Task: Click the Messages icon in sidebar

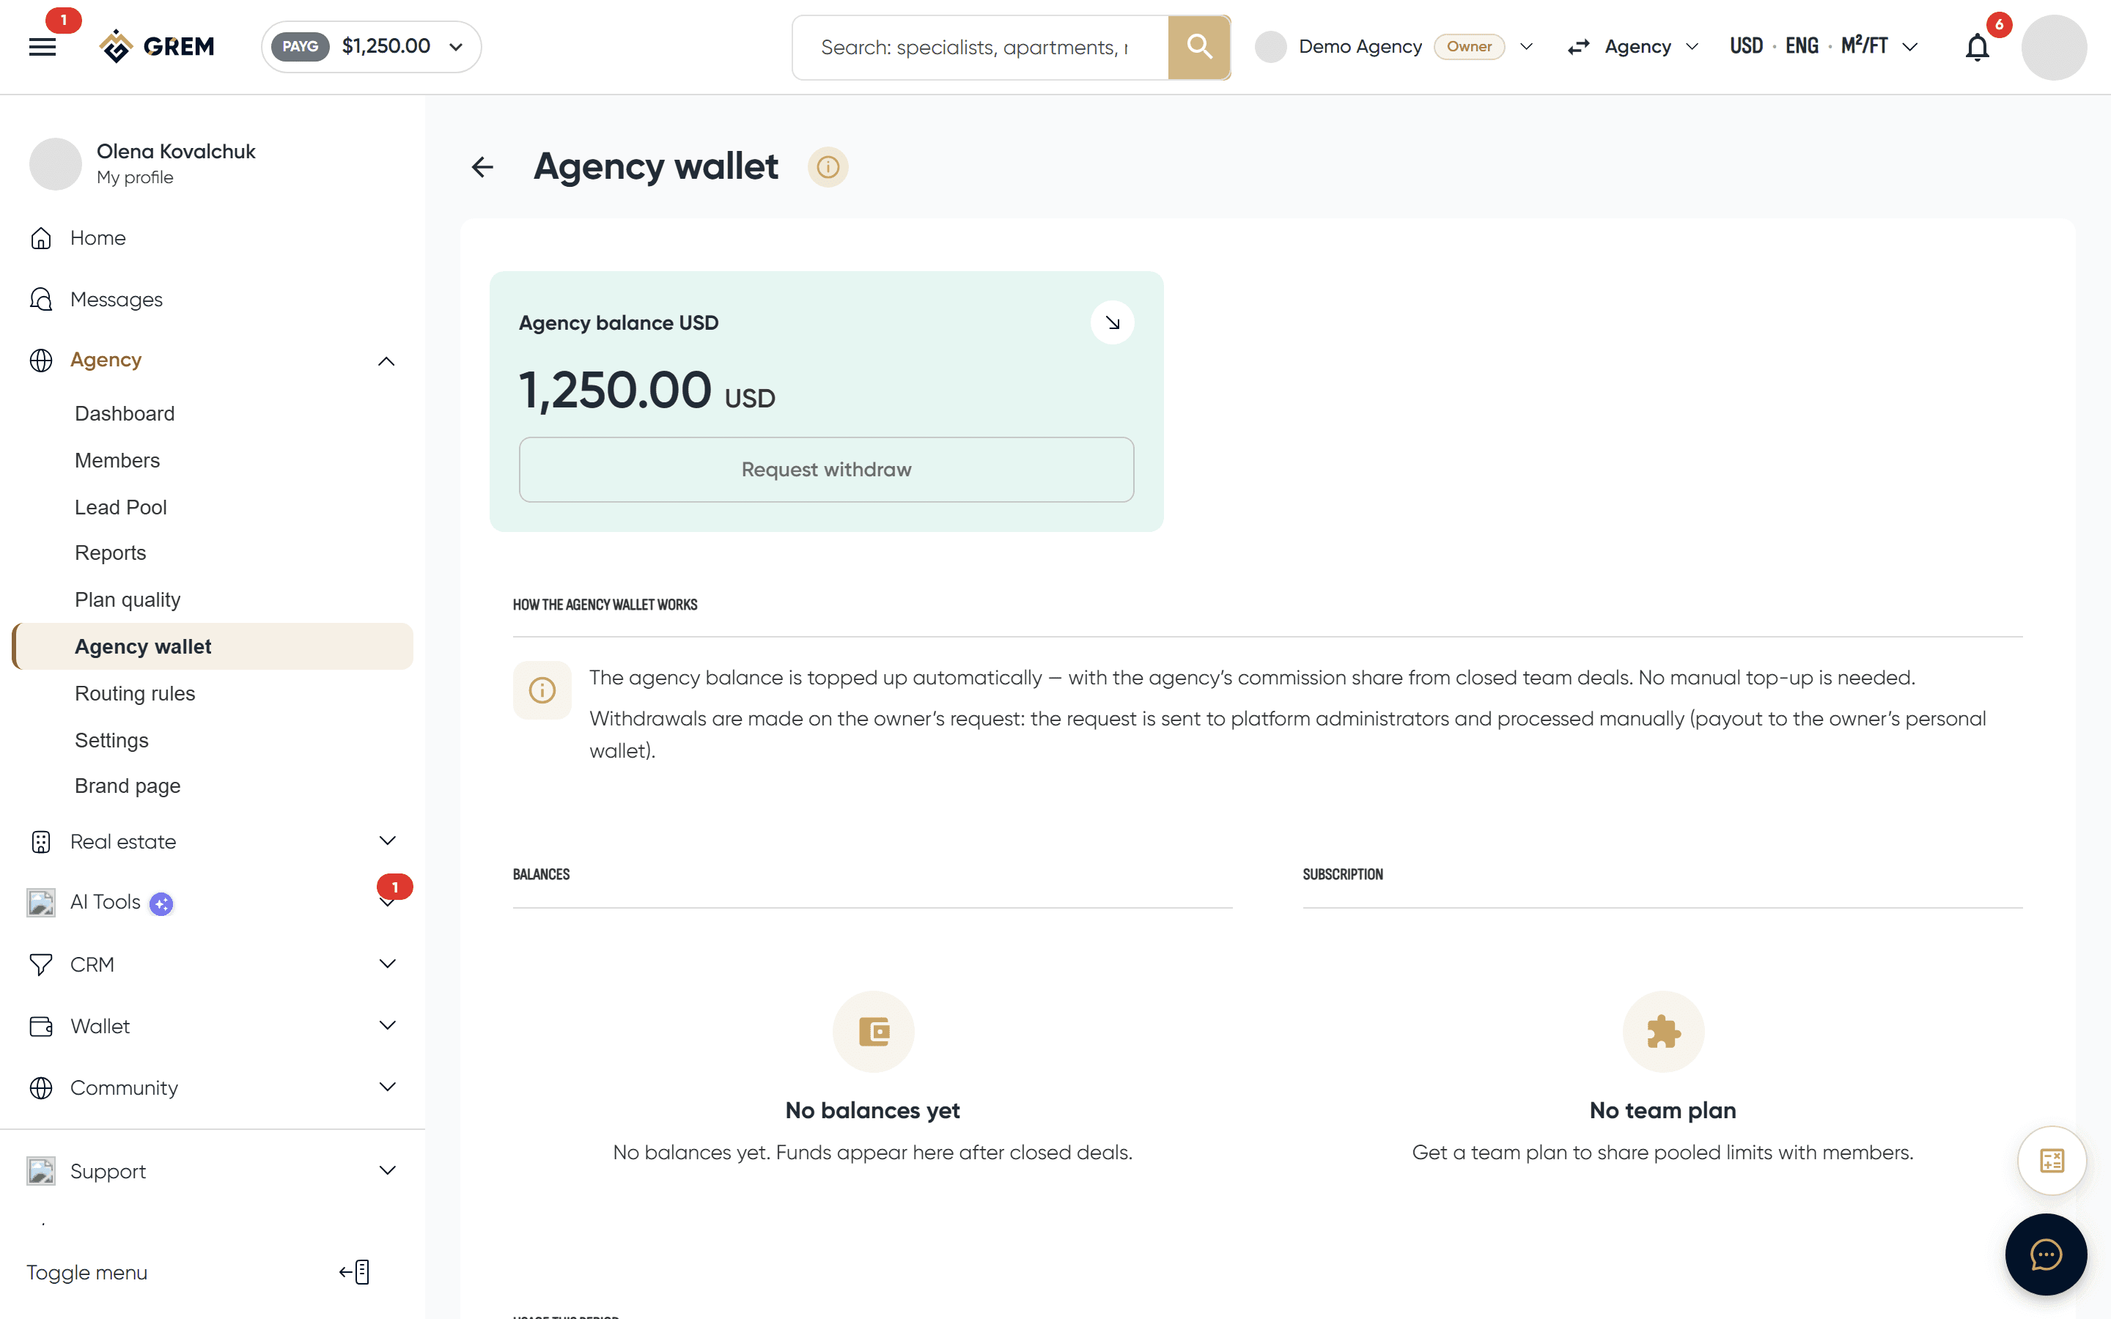Action: [41, 299]
